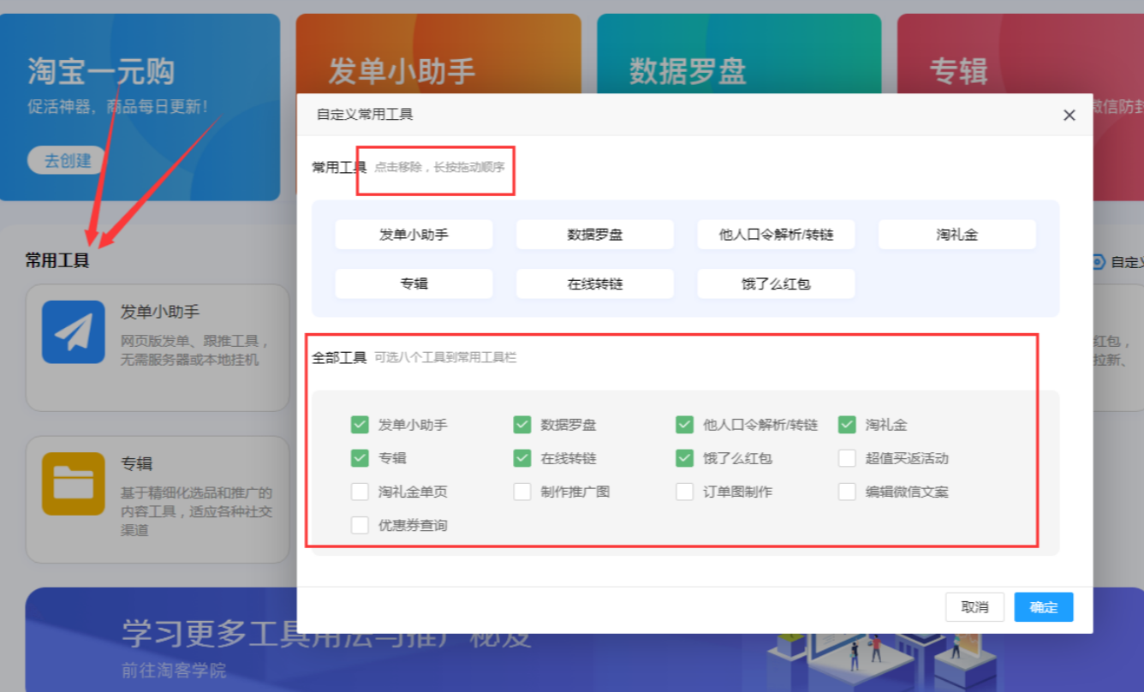1144x692 pixels.
Task: Check the 淘礼金单页 option
Action: click(360, 492)
